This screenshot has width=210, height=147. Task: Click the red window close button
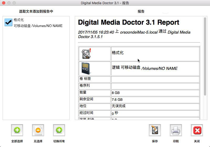click(4, 3)
